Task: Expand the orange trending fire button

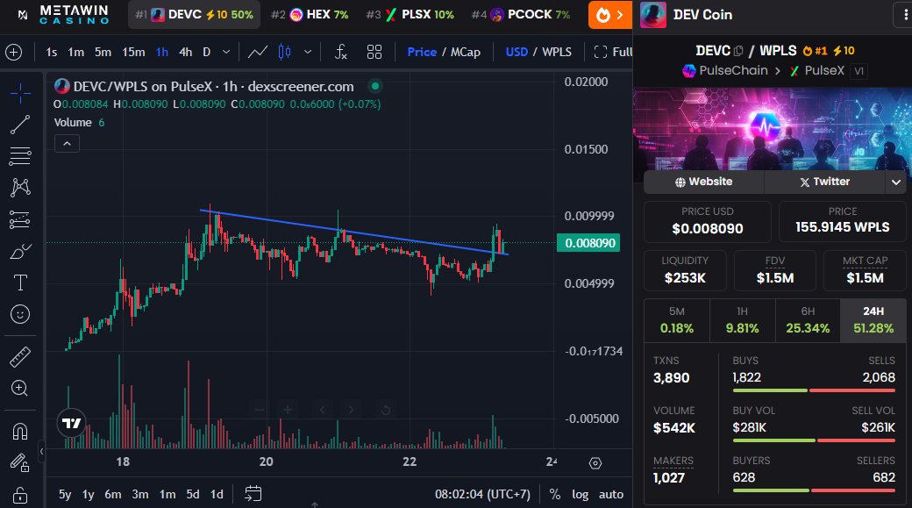Action: pyautogui.click(x=610, y=15)
